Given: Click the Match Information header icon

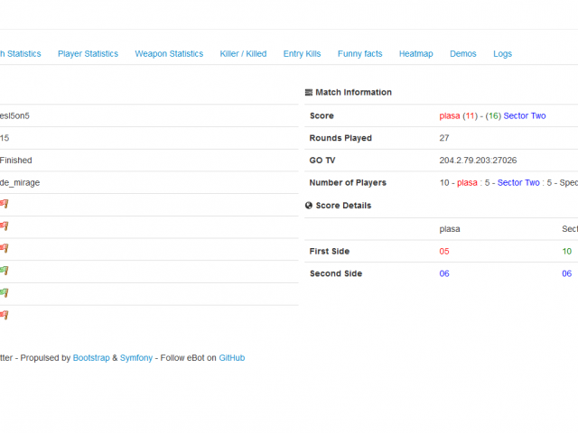Looking at the screenshot, I should pyautogui.click(x=309, y=93).
